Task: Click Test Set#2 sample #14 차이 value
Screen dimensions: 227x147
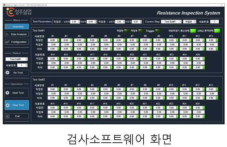Action: pyautogui.click(x=52, y=116)
